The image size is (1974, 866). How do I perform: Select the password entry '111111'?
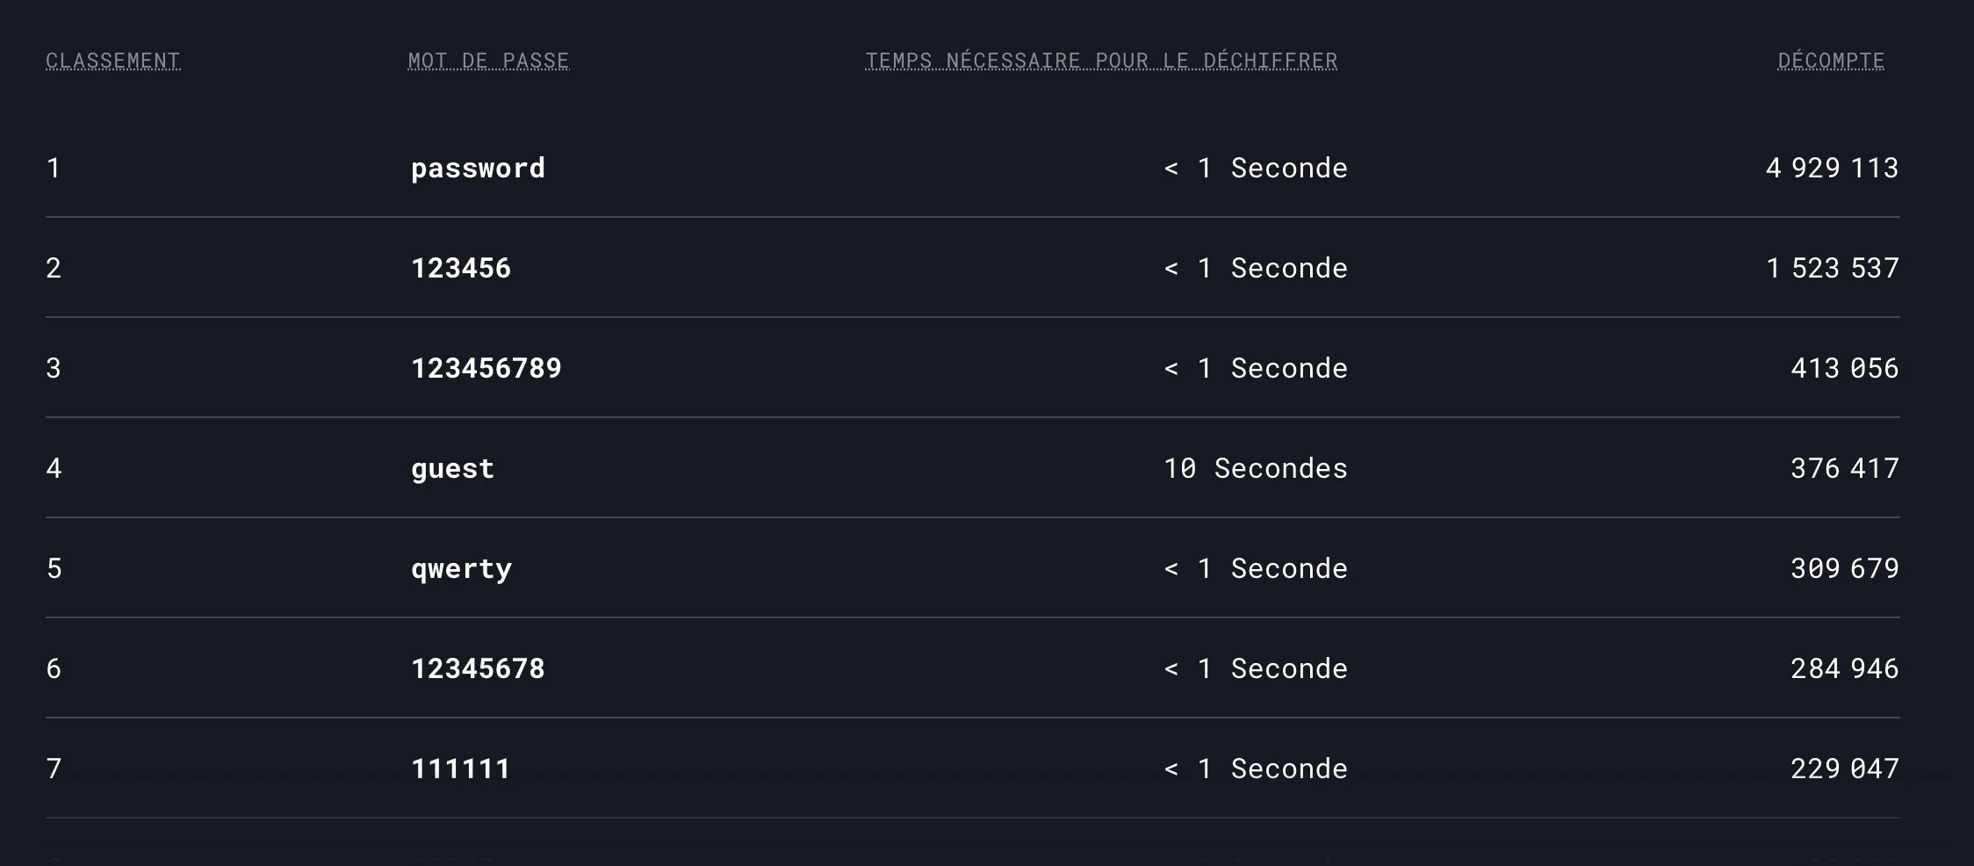click(461, 769)
